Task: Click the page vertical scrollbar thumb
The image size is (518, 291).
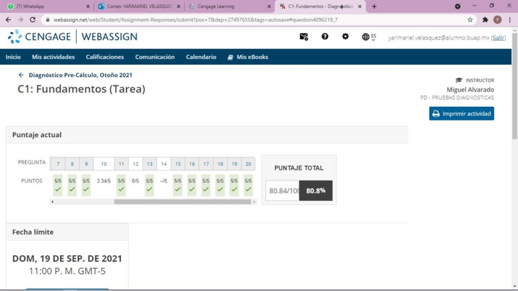Action: click(x=515, y=86)
